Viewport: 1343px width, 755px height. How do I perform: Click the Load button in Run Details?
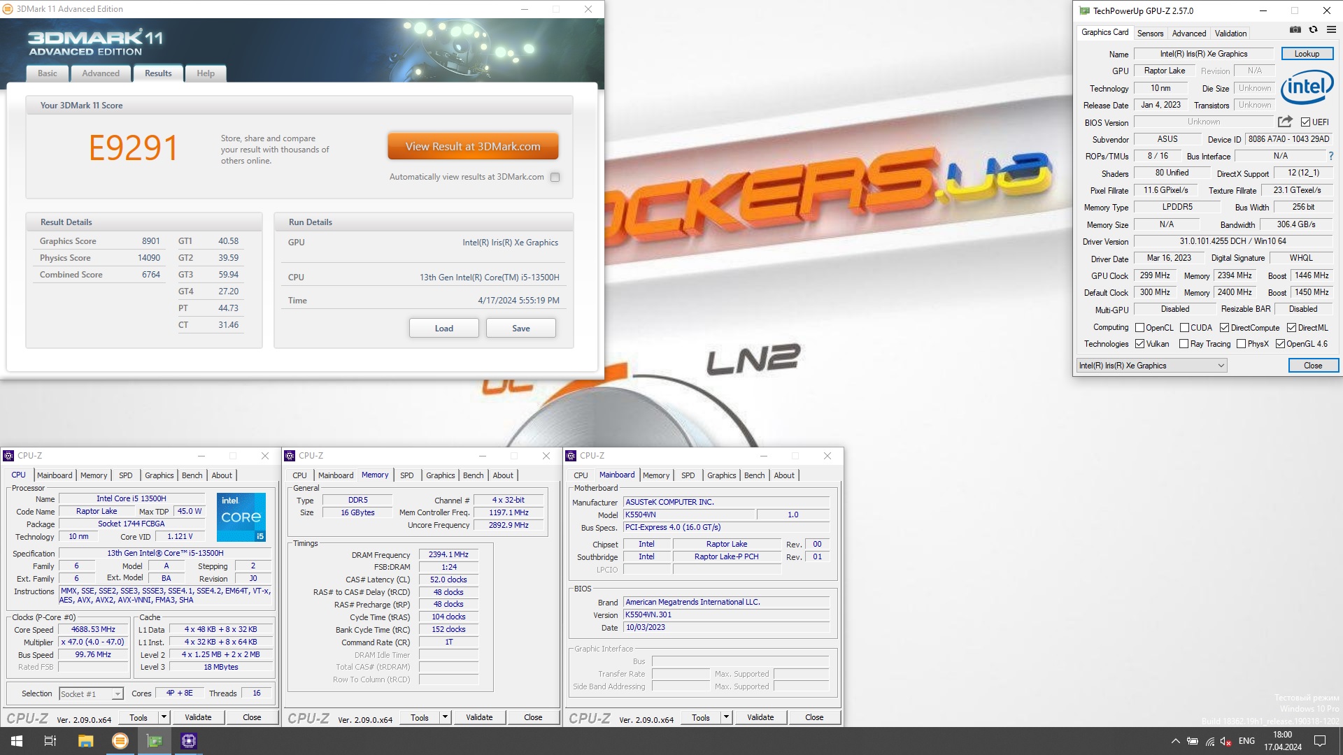(444, 329)
